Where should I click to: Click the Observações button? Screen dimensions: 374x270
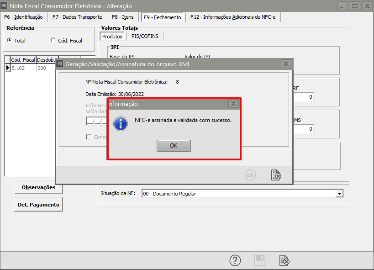click(x=38, y=187)
